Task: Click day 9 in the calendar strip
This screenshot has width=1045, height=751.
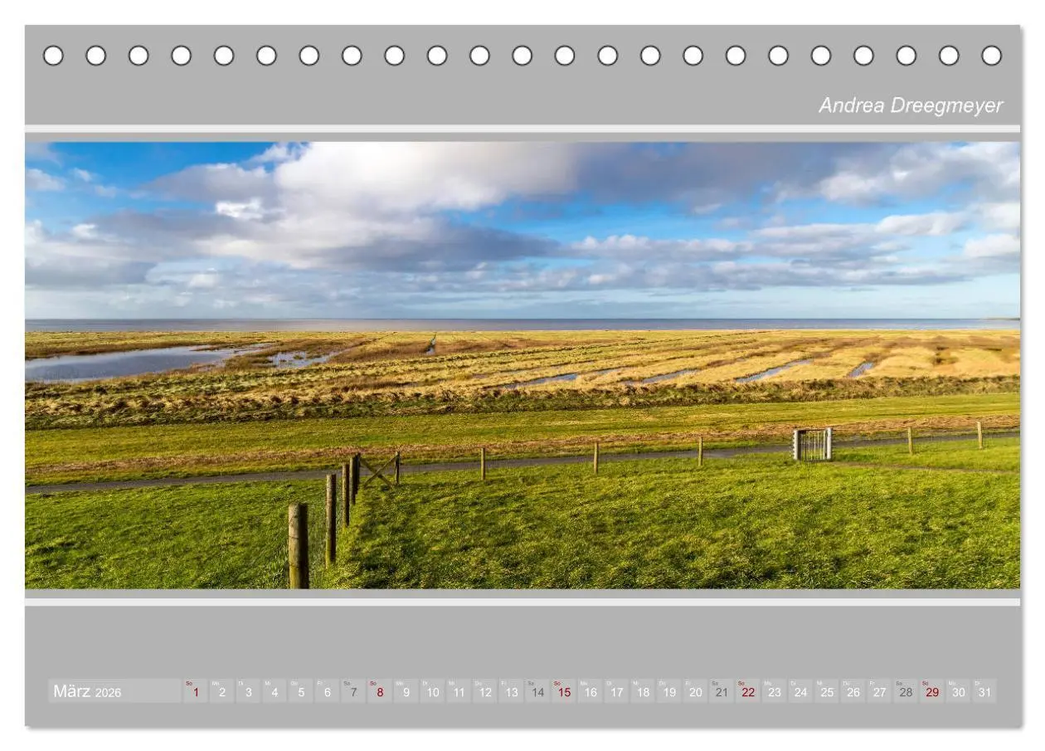Action: tap(406, 691)
